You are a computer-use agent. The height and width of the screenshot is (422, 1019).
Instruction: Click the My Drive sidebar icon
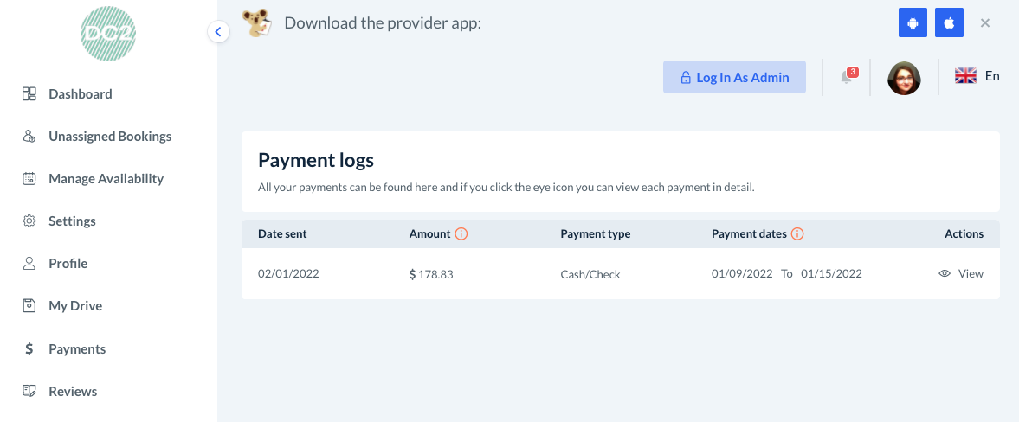pos(29,306)
